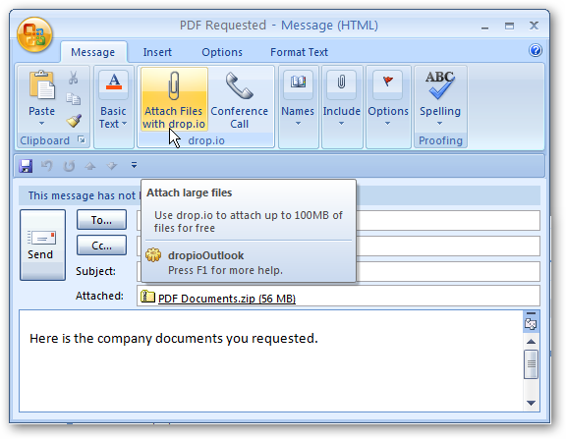Switch to the Insert tab
The image size is (566, 439).
tap(157, 52)
